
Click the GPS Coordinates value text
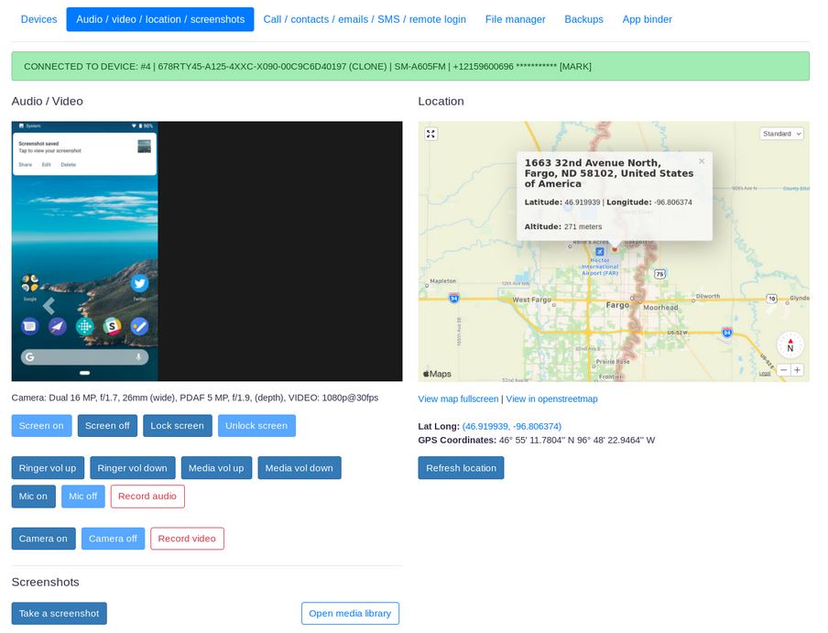tap(577, 441)
